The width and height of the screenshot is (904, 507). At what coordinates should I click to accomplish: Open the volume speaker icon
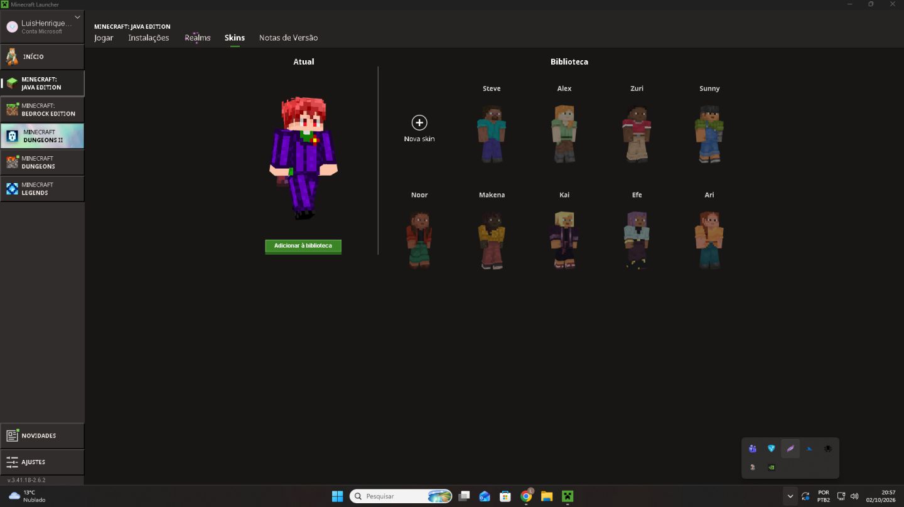(854, 496)
